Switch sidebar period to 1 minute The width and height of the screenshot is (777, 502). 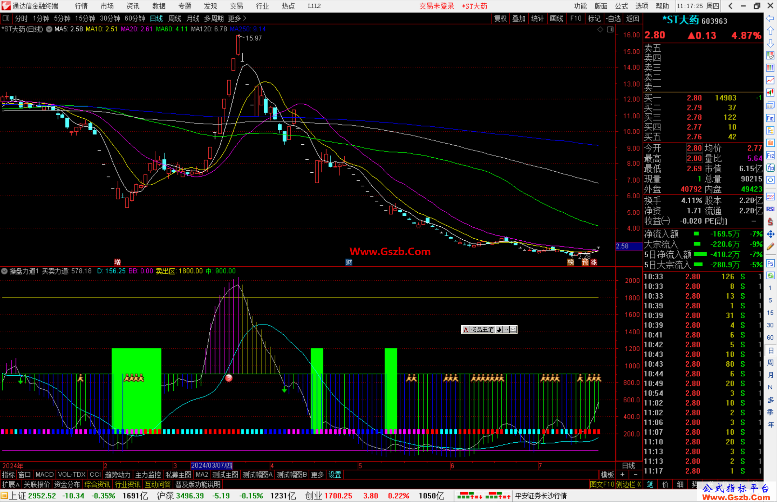click(x=770, y=288)
